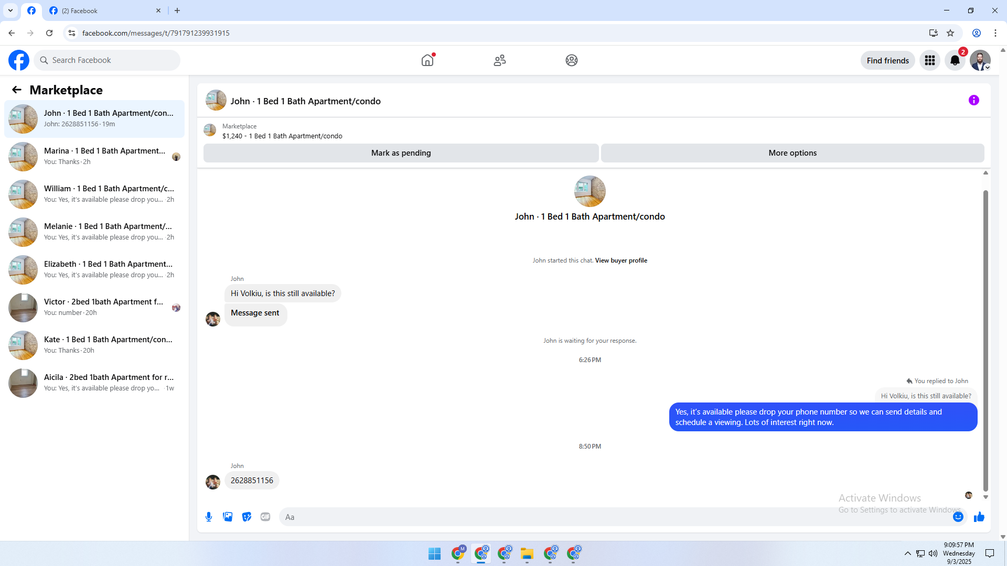Open the Chrome profile icon
Image resolution: width=1007 pixels, height=566 pixels.
(x=977, y=33)
